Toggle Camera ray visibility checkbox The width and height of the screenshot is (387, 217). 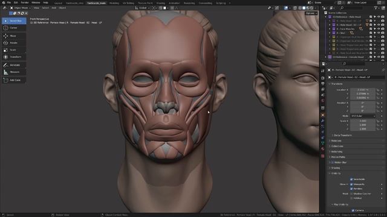353,210
